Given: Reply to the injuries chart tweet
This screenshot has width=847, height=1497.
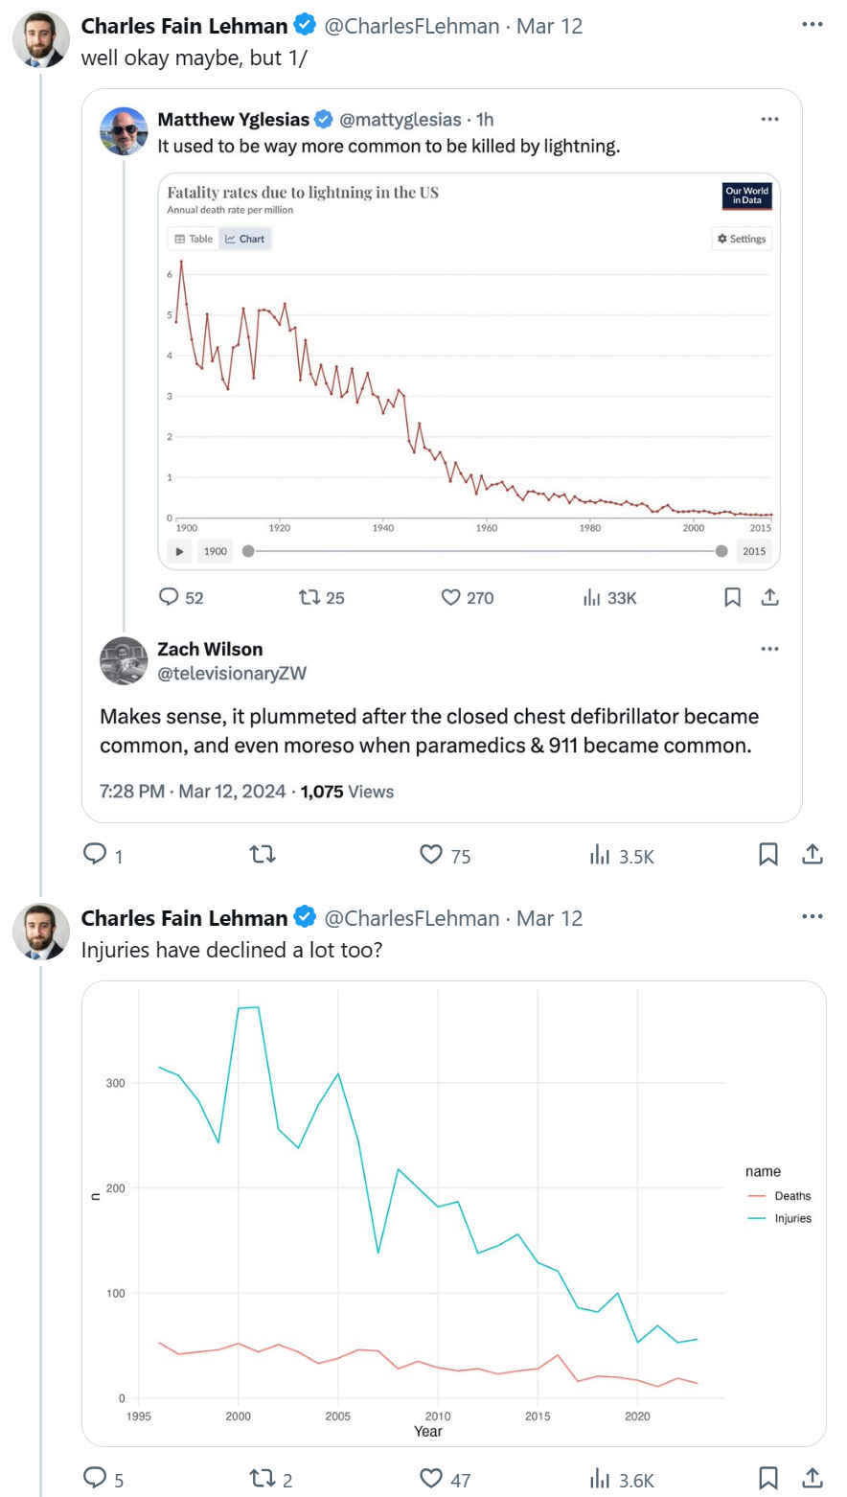Looking at the screenshot, I should pyautogui.click(x=95, y=1479).
